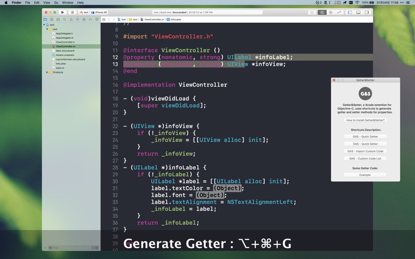Choose the test scheme in toolbar
415x259 pixels.
click(84, 12)
